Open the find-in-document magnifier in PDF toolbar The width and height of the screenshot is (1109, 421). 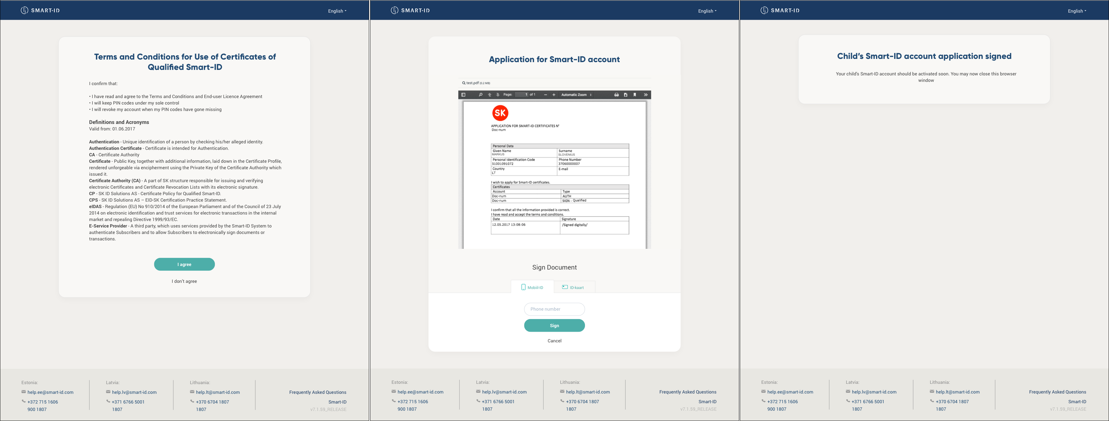tap(481, 94)
